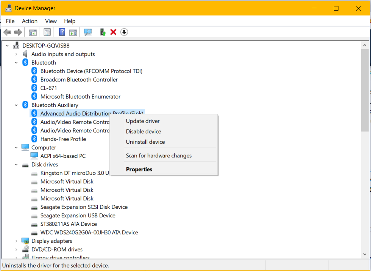Collapse the Disk drives category
Screen dimensions: 371x271
[16, 165]
